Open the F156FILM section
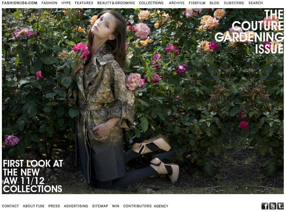 tap(197, 3)
